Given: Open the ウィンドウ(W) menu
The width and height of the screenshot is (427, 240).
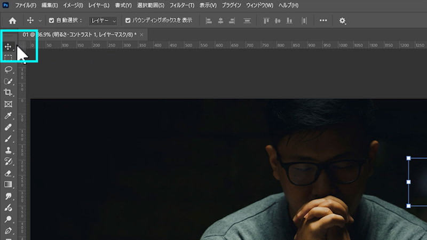Looking at the screenshot, I should point(259,5).
